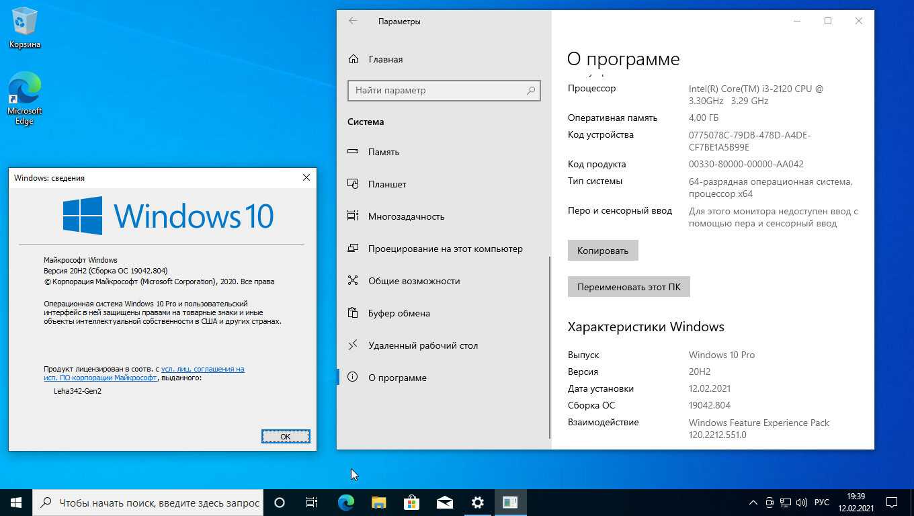Minimize the Параметры window

pos(797,21)
